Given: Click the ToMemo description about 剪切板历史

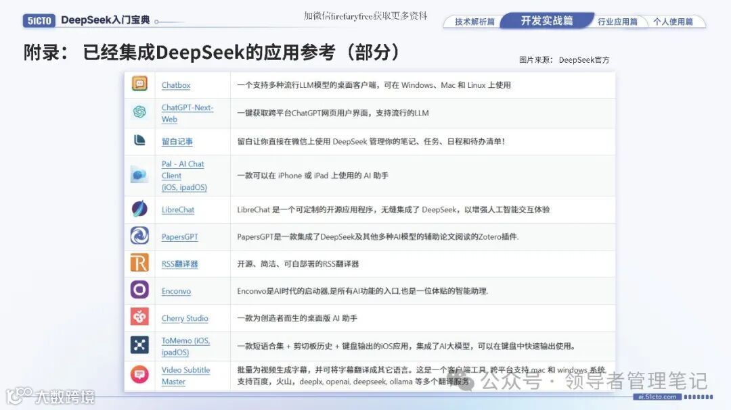Looking at the screenshot, I should 407,347.
